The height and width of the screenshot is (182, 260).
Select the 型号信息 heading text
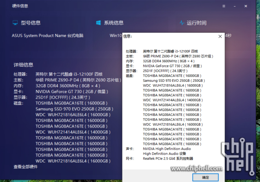coord(31,23)
